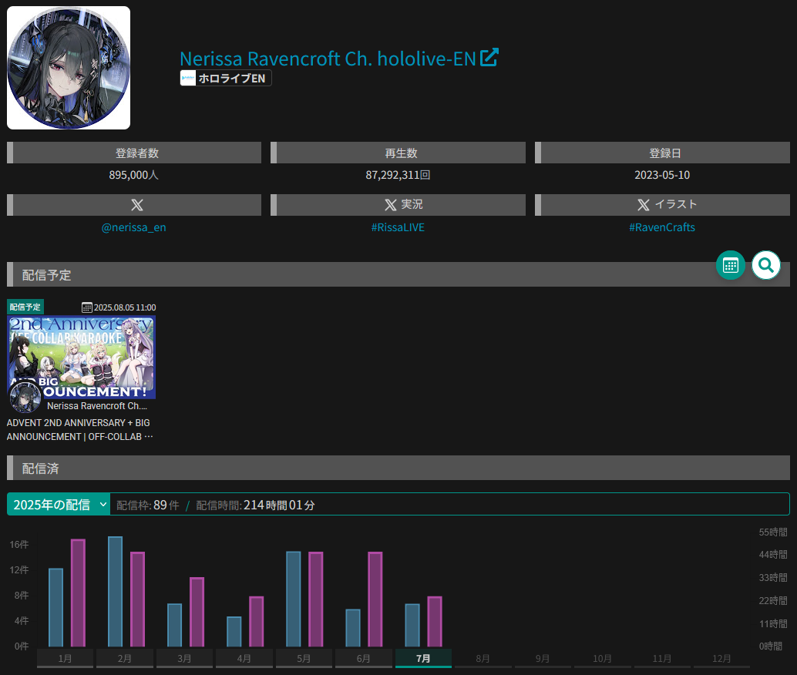Click the hololive logo in ホロライブEN badge
This screenshot has width=797, height=675.
point(188,79)
